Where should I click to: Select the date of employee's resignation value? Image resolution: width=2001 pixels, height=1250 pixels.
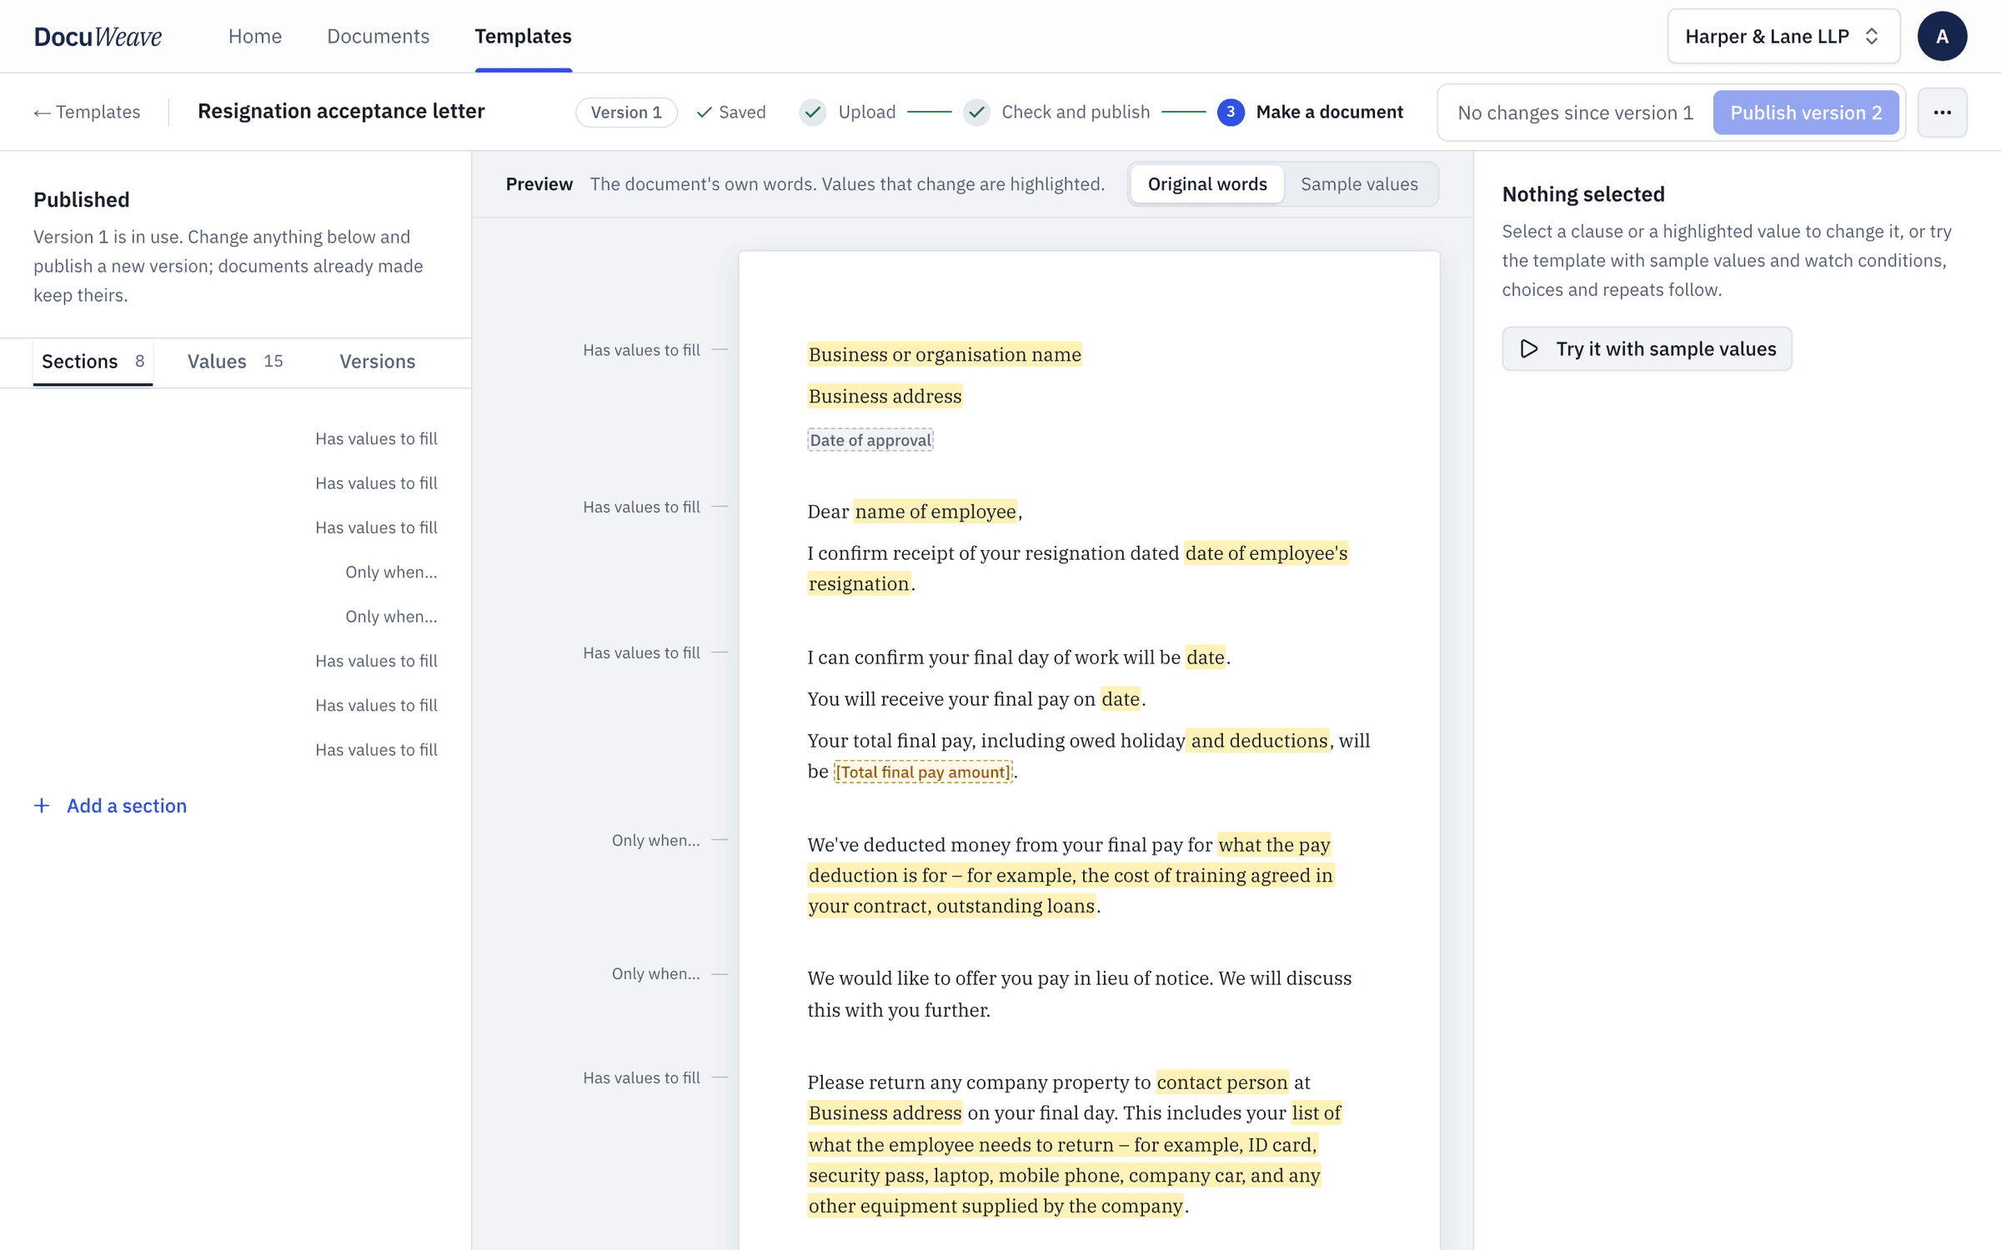[1078, 568]
